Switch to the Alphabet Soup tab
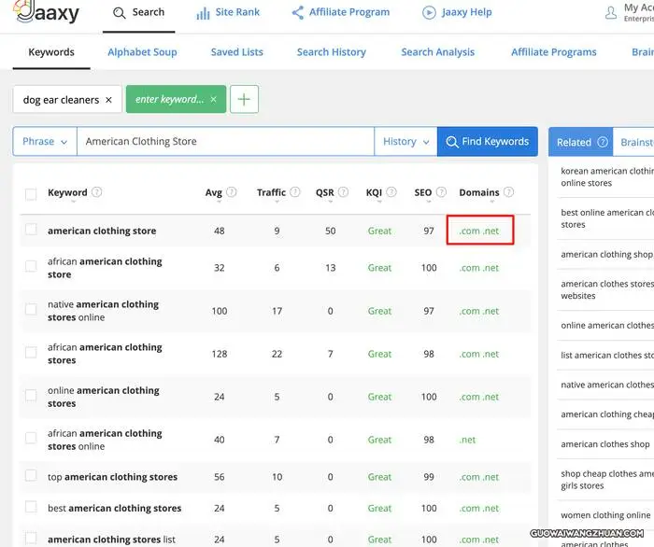Screen dimensions: 654x547 pyautogui.click(x=142, y=52)
